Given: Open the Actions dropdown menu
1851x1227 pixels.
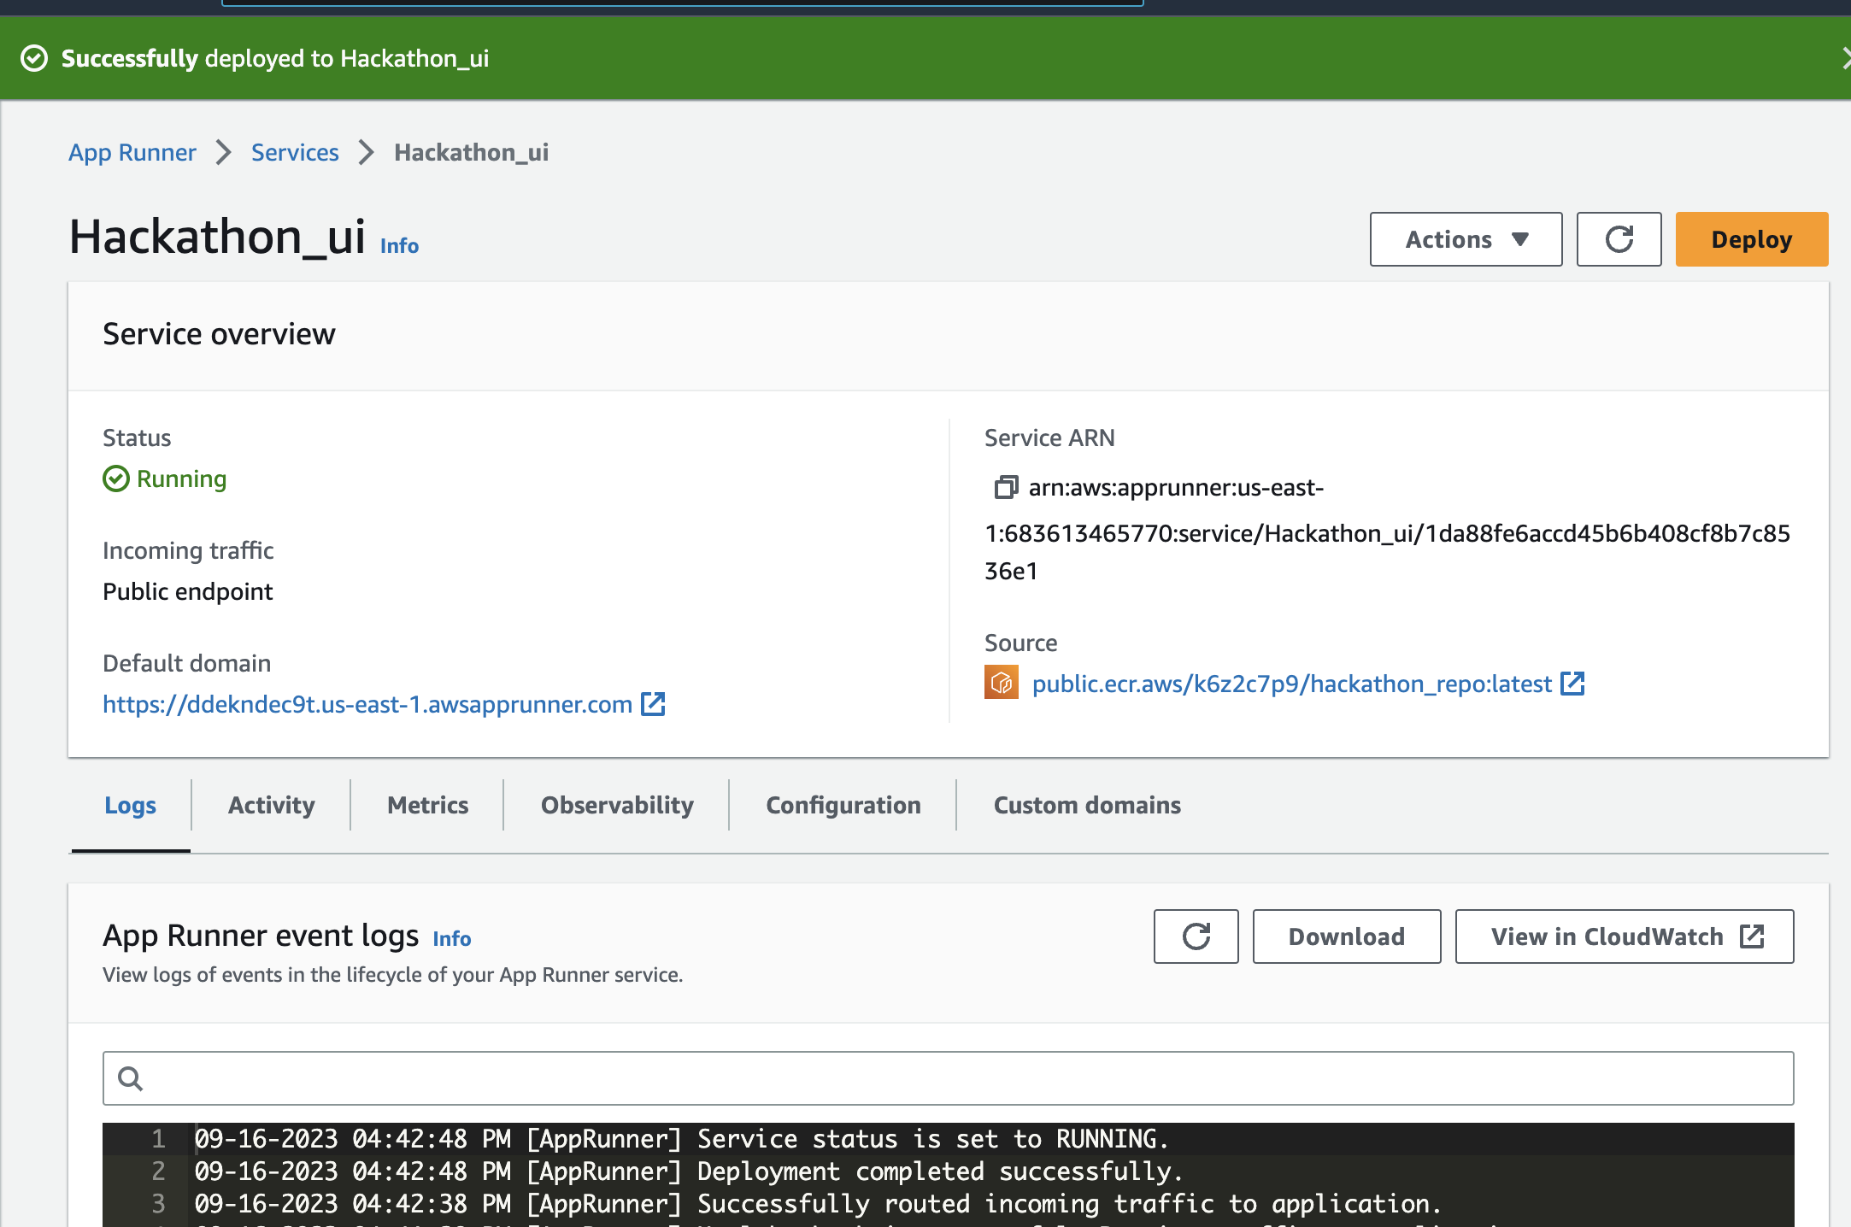Looking at the screenshot, I should coord(1466,239).
